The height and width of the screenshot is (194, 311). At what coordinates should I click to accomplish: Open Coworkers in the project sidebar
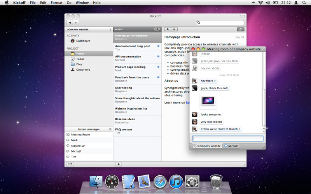(89, 70)
